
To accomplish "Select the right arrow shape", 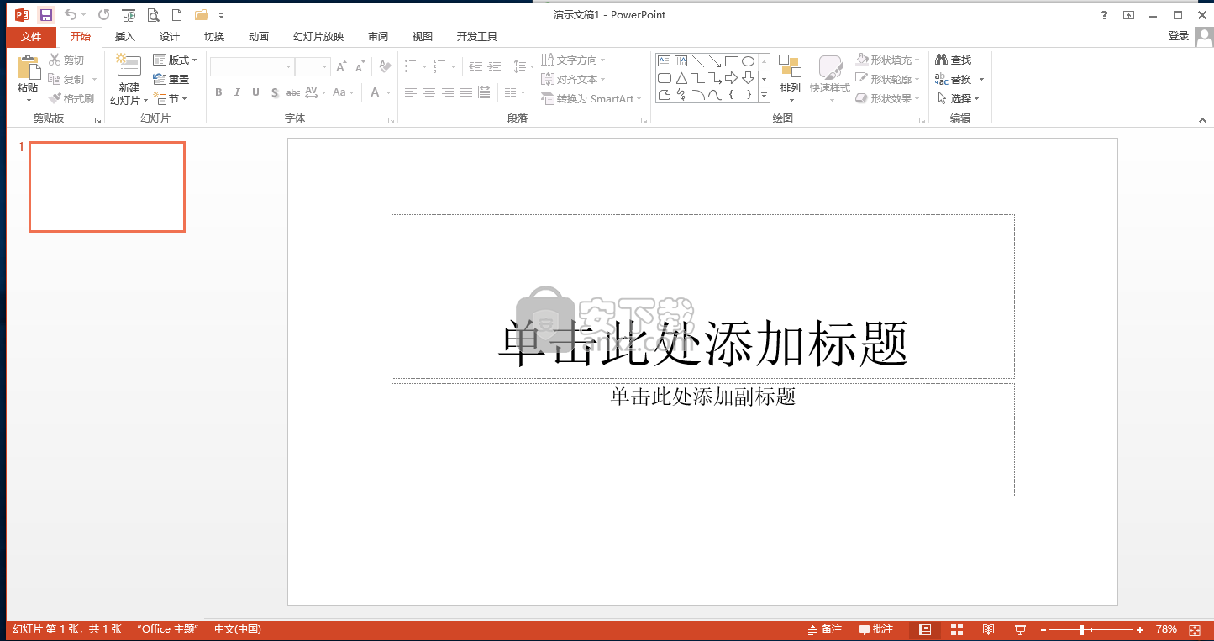I will [731, 78].
